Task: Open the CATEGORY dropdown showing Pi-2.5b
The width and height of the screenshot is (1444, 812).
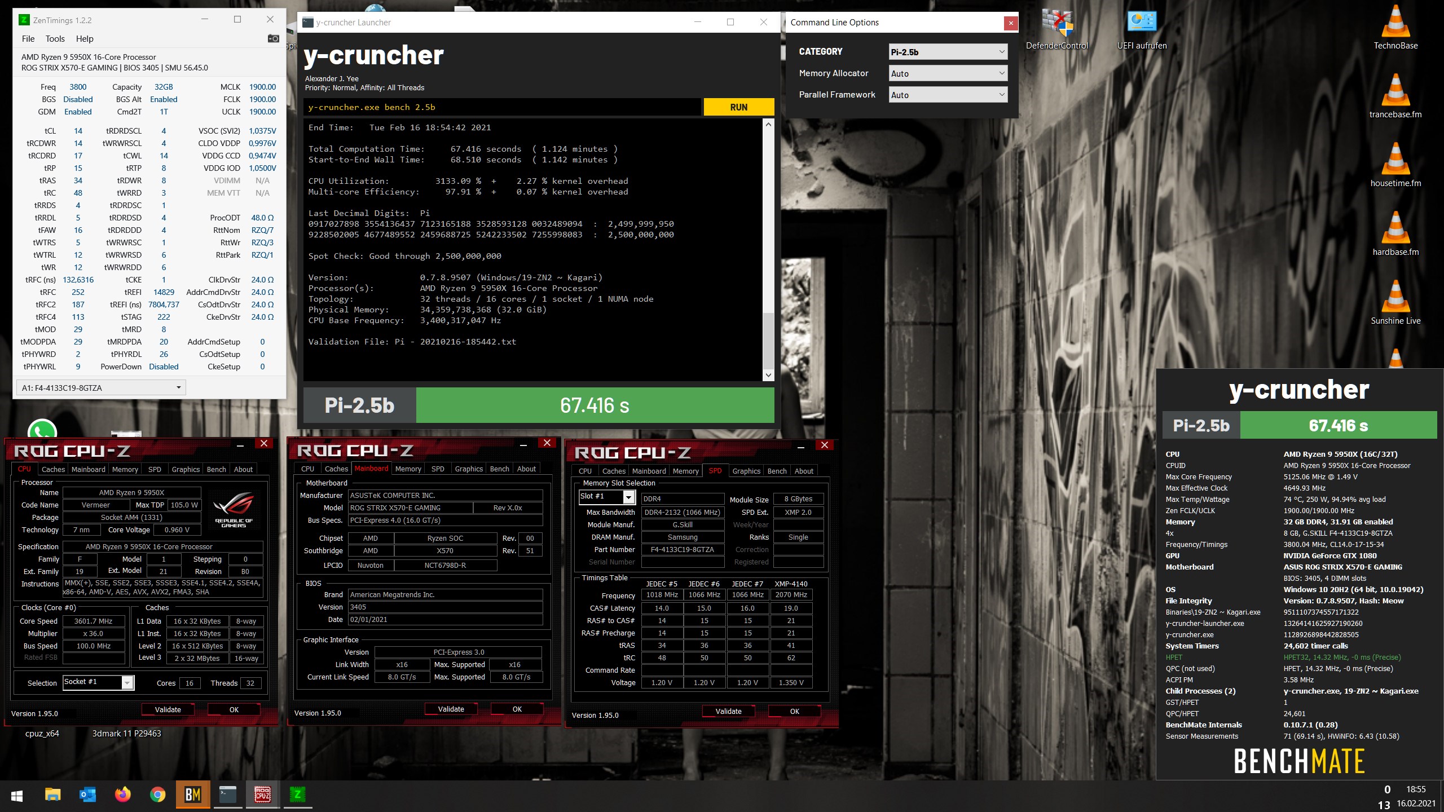Action: point(948,52)
